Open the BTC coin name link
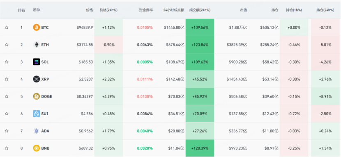Image resolution: width=341 pixels, height=157 pixels. tap(45, 27)
